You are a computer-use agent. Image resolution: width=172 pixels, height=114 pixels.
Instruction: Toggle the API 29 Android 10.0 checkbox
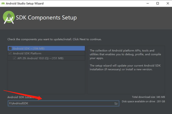pos(15,58)
